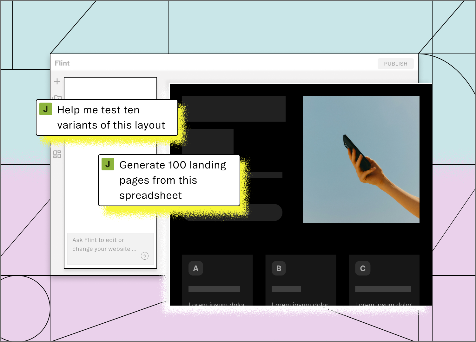
Task: Click the Lorem ipsum text under card A
Action: click(x=217, y=304)
